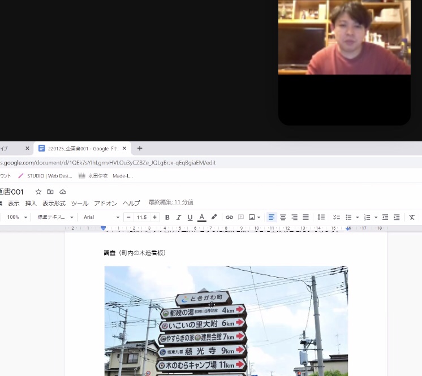The image size is (422, 376).
Task: Star the document with the star icon
Action: (x=38, y=192)
